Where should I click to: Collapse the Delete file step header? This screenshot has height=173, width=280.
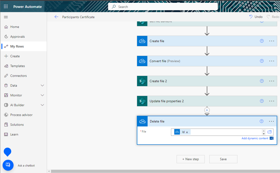coord(207,121)
